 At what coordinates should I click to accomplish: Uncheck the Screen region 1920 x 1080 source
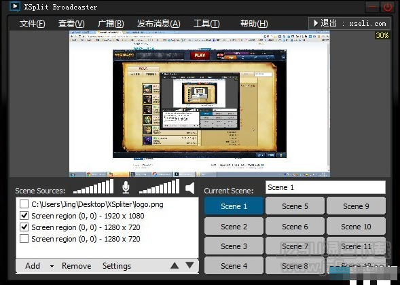[x=24, y=216]
